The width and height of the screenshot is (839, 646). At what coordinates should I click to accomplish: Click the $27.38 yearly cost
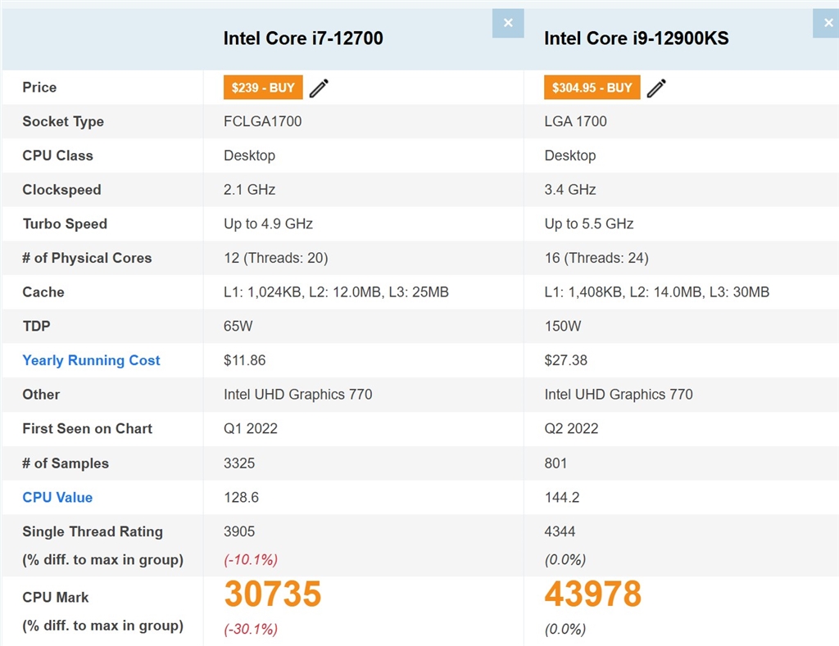click(565, 360)
